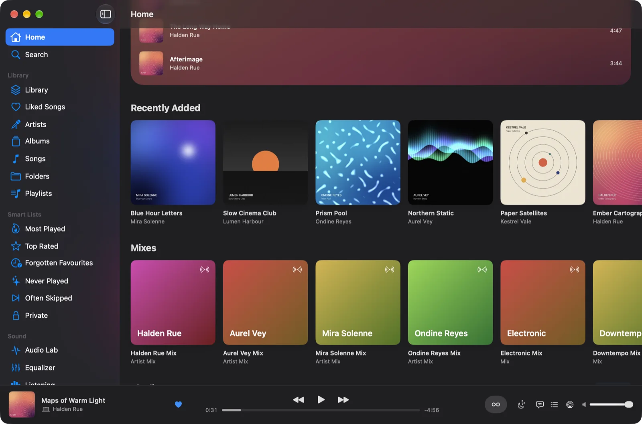Click the radio icon on Ondine Reyes mix
Image resolution: width=642 pixels, height=424 pixels.
482,270
